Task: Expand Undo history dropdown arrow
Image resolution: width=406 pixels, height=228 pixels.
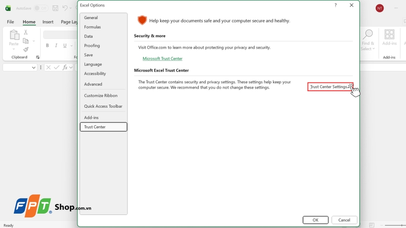Action: pyautogui.click(x=71, y=8)
